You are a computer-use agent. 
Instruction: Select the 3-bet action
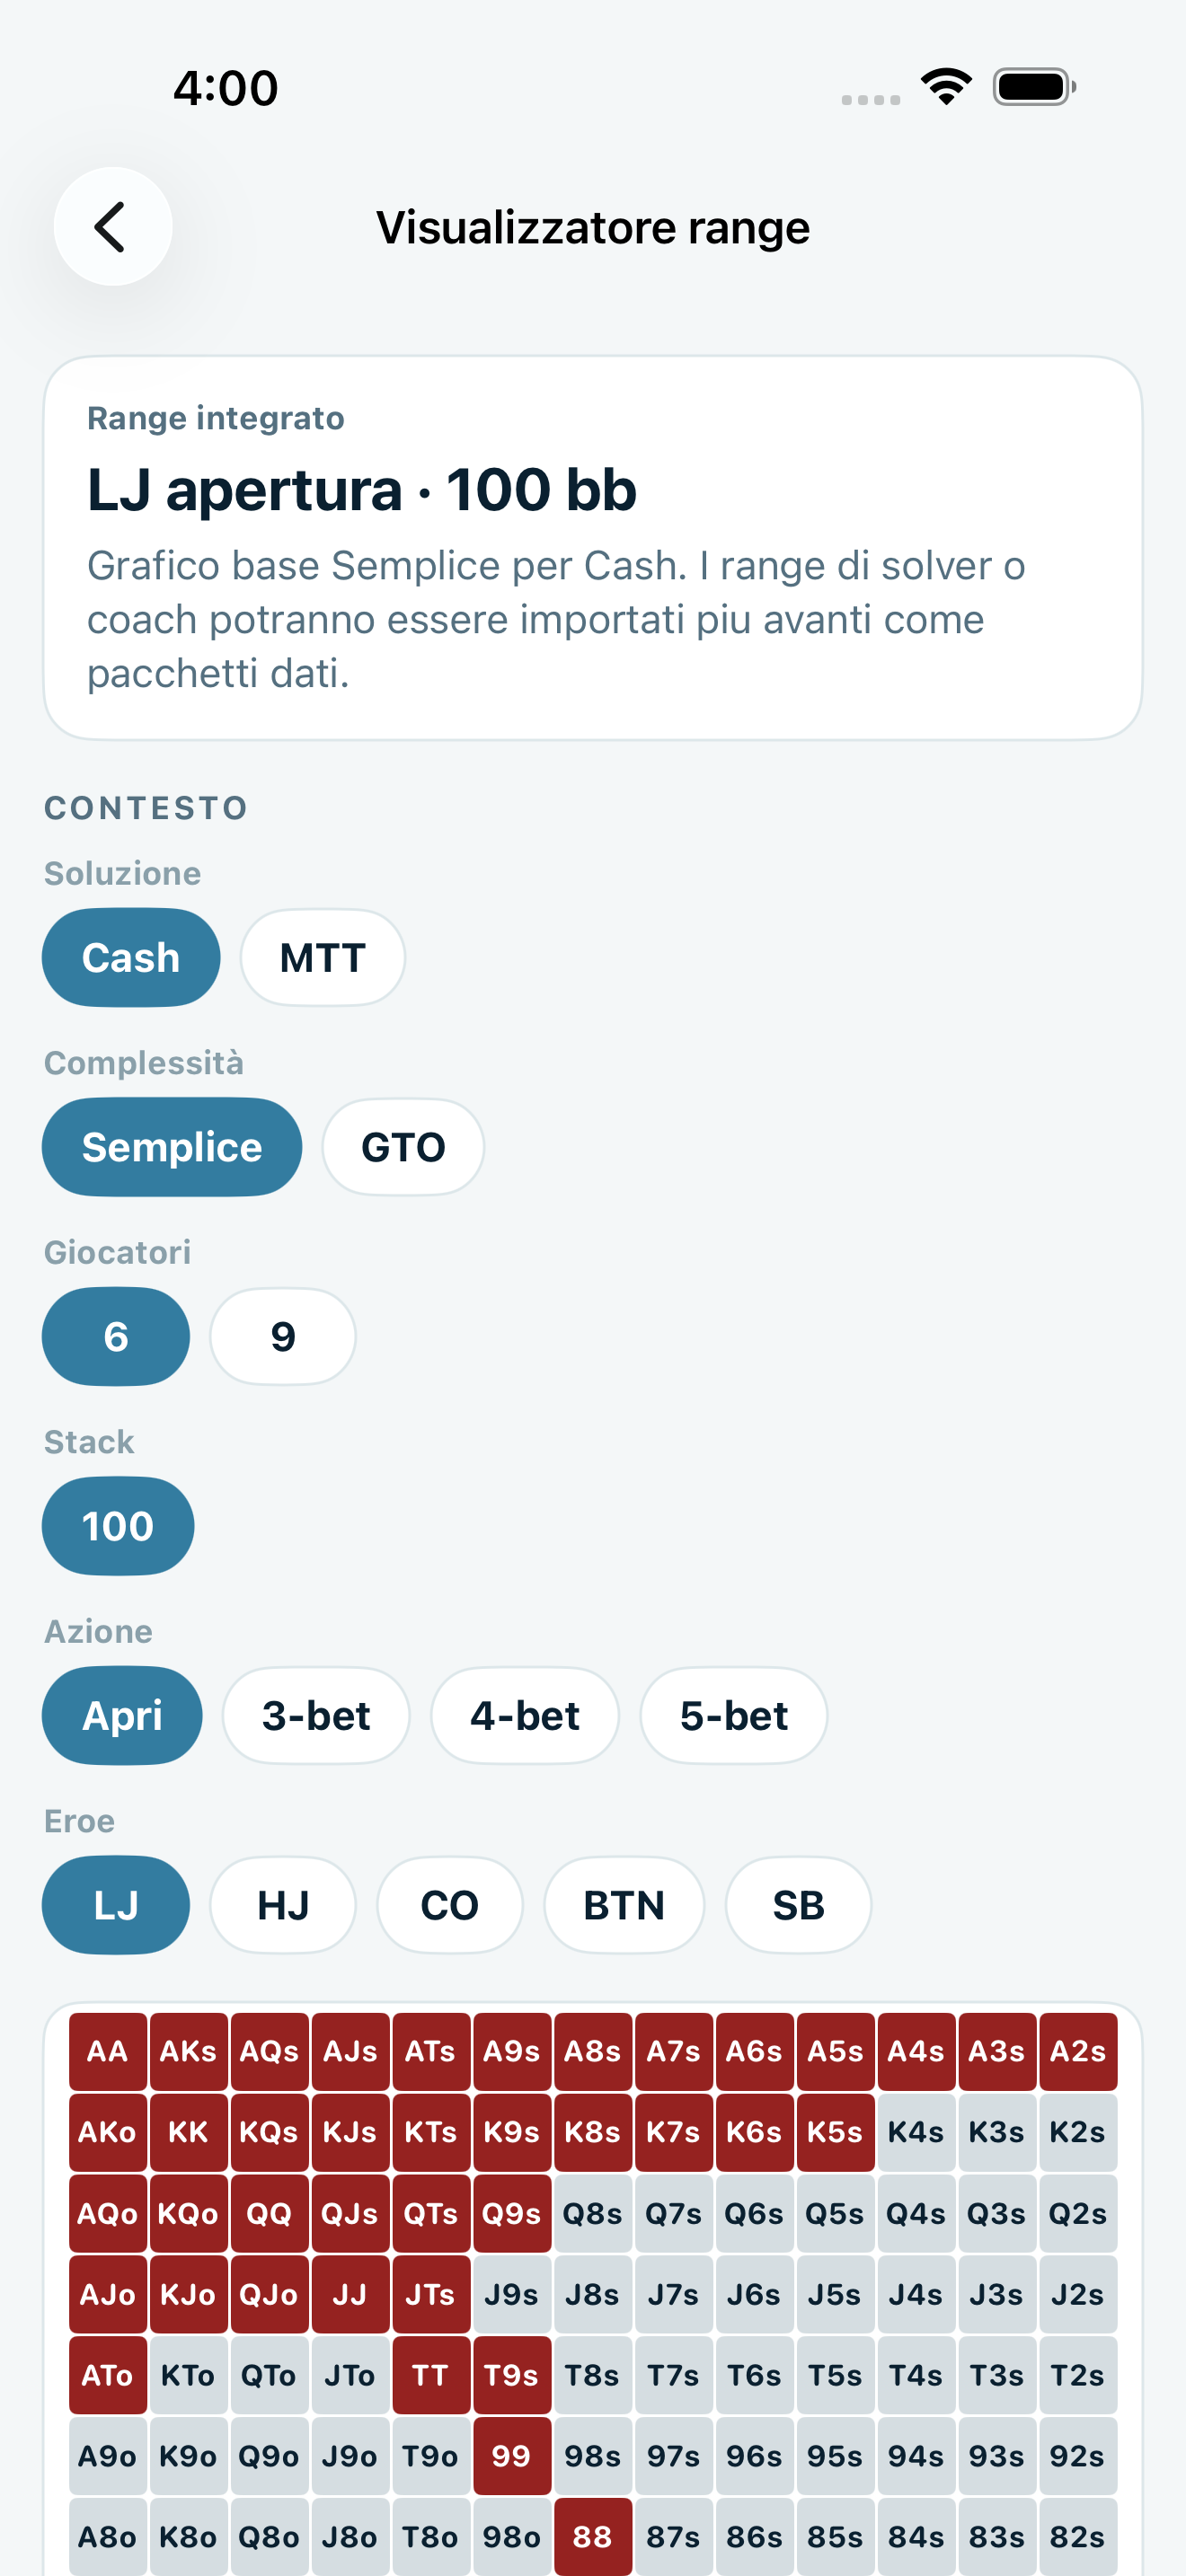[316, 1715]
